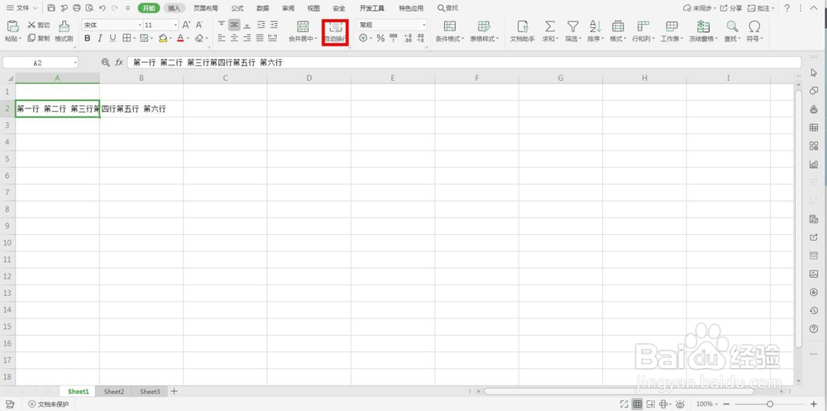
Task: Click the magnifier icon beside formula bar
Action: tap(106, 62)
